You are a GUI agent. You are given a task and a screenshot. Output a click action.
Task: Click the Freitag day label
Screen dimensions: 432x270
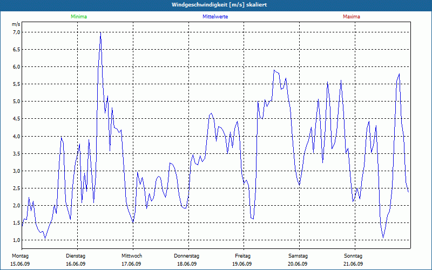[242, 256]
